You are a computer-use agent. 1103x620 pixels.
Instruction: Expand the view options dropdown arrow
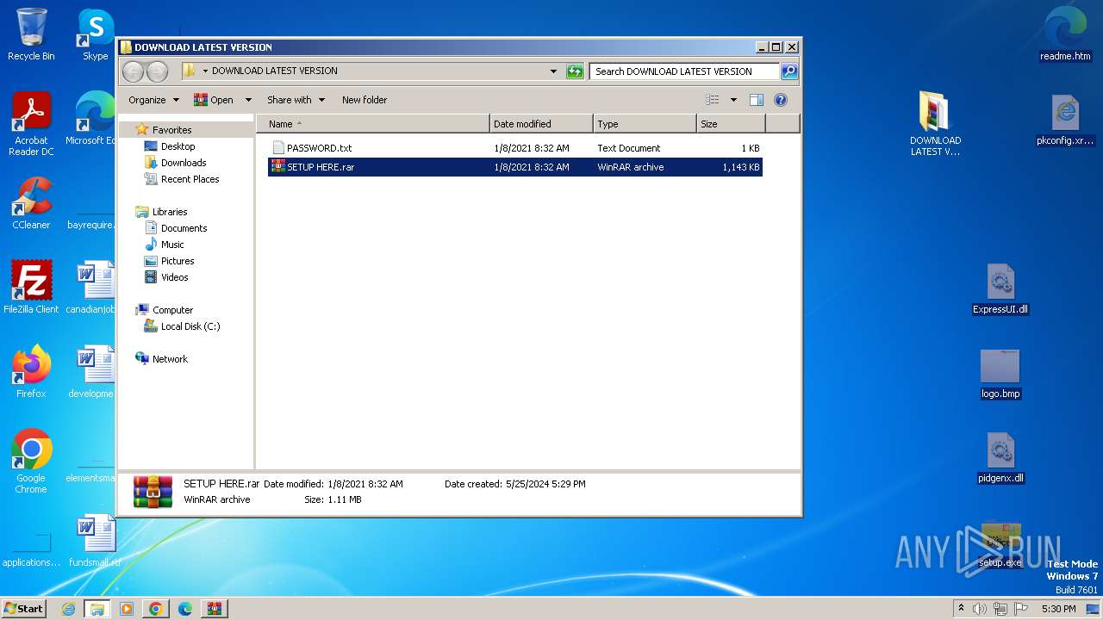point(733,100)
